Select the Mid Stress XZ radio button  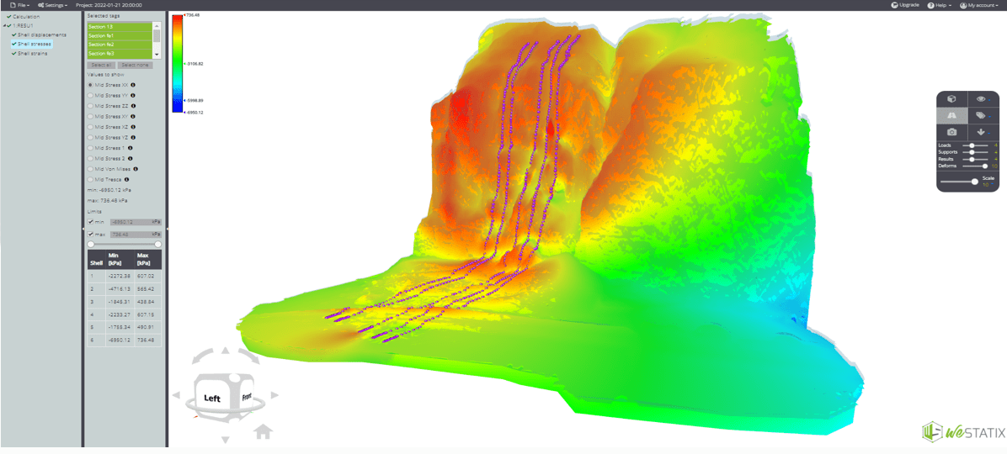point(91,127)
